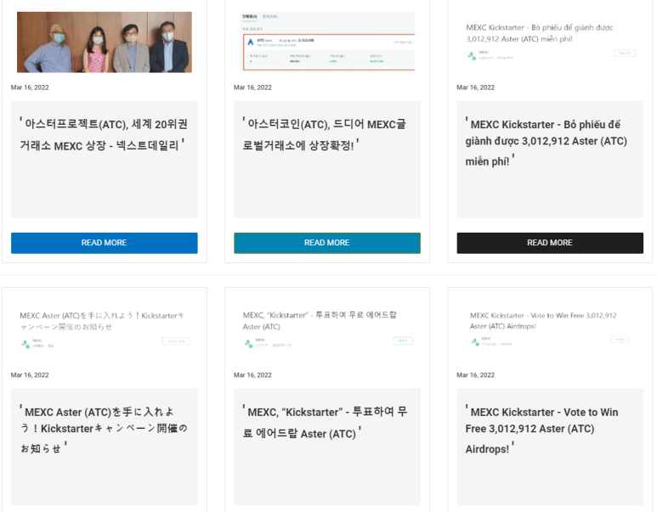Click follow button in Korean Kickstarter preview image
The width and height of the screenshot is (657, 512).
point(403,340)
